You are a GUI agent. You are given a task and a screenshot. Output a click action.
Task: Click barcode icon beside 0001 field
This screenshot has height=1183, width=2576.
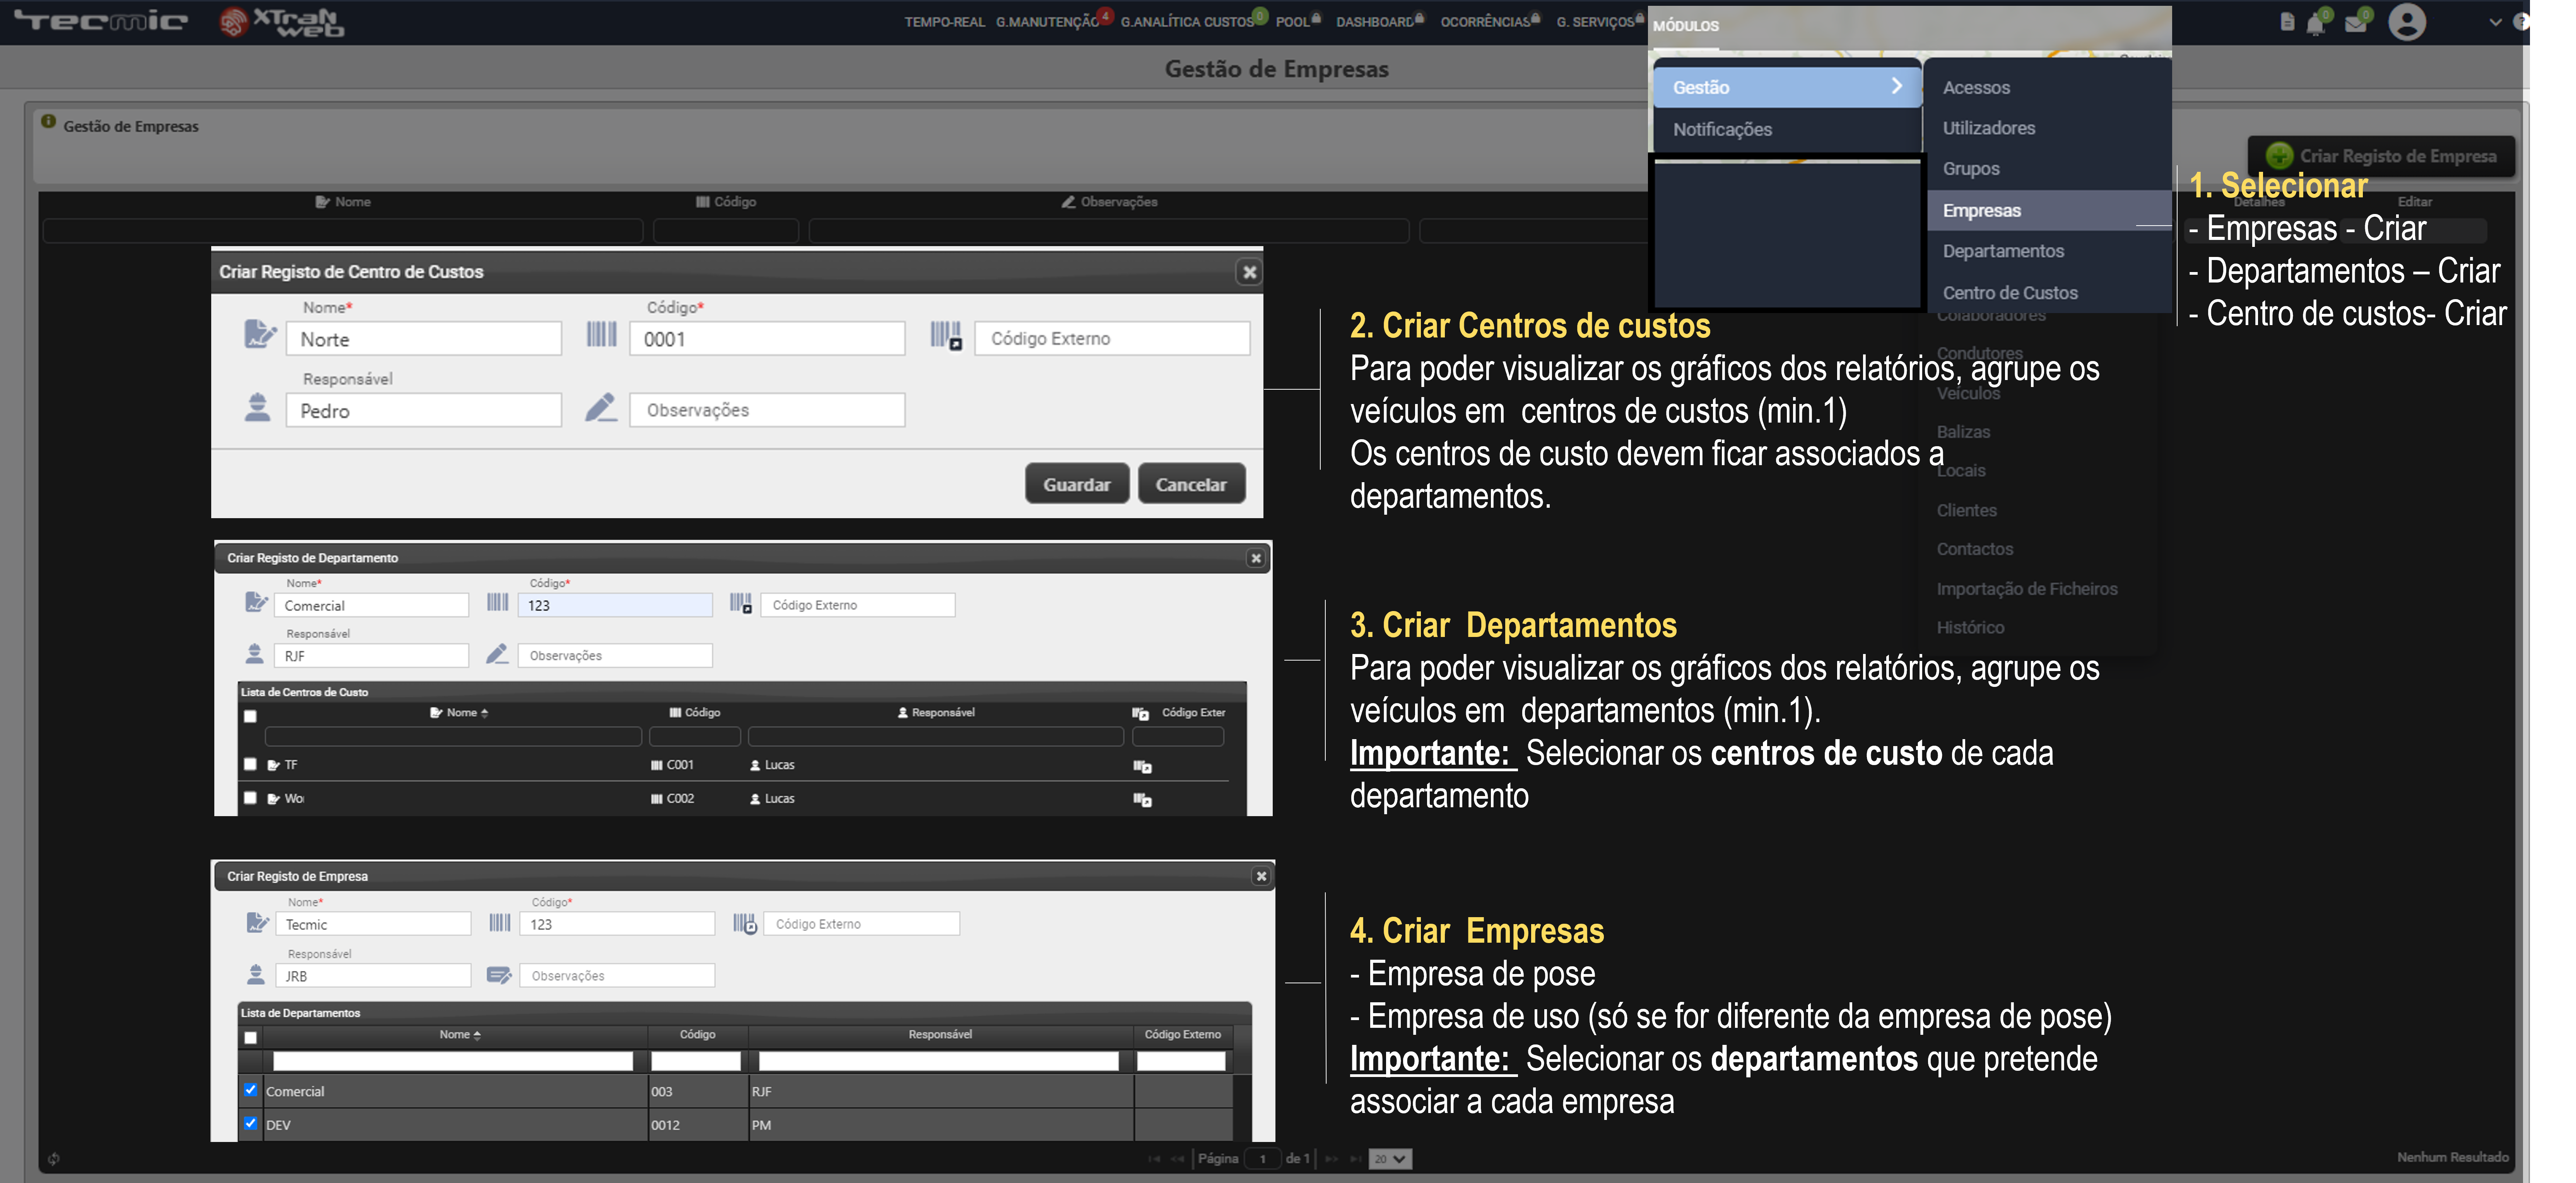coord(601,334)
